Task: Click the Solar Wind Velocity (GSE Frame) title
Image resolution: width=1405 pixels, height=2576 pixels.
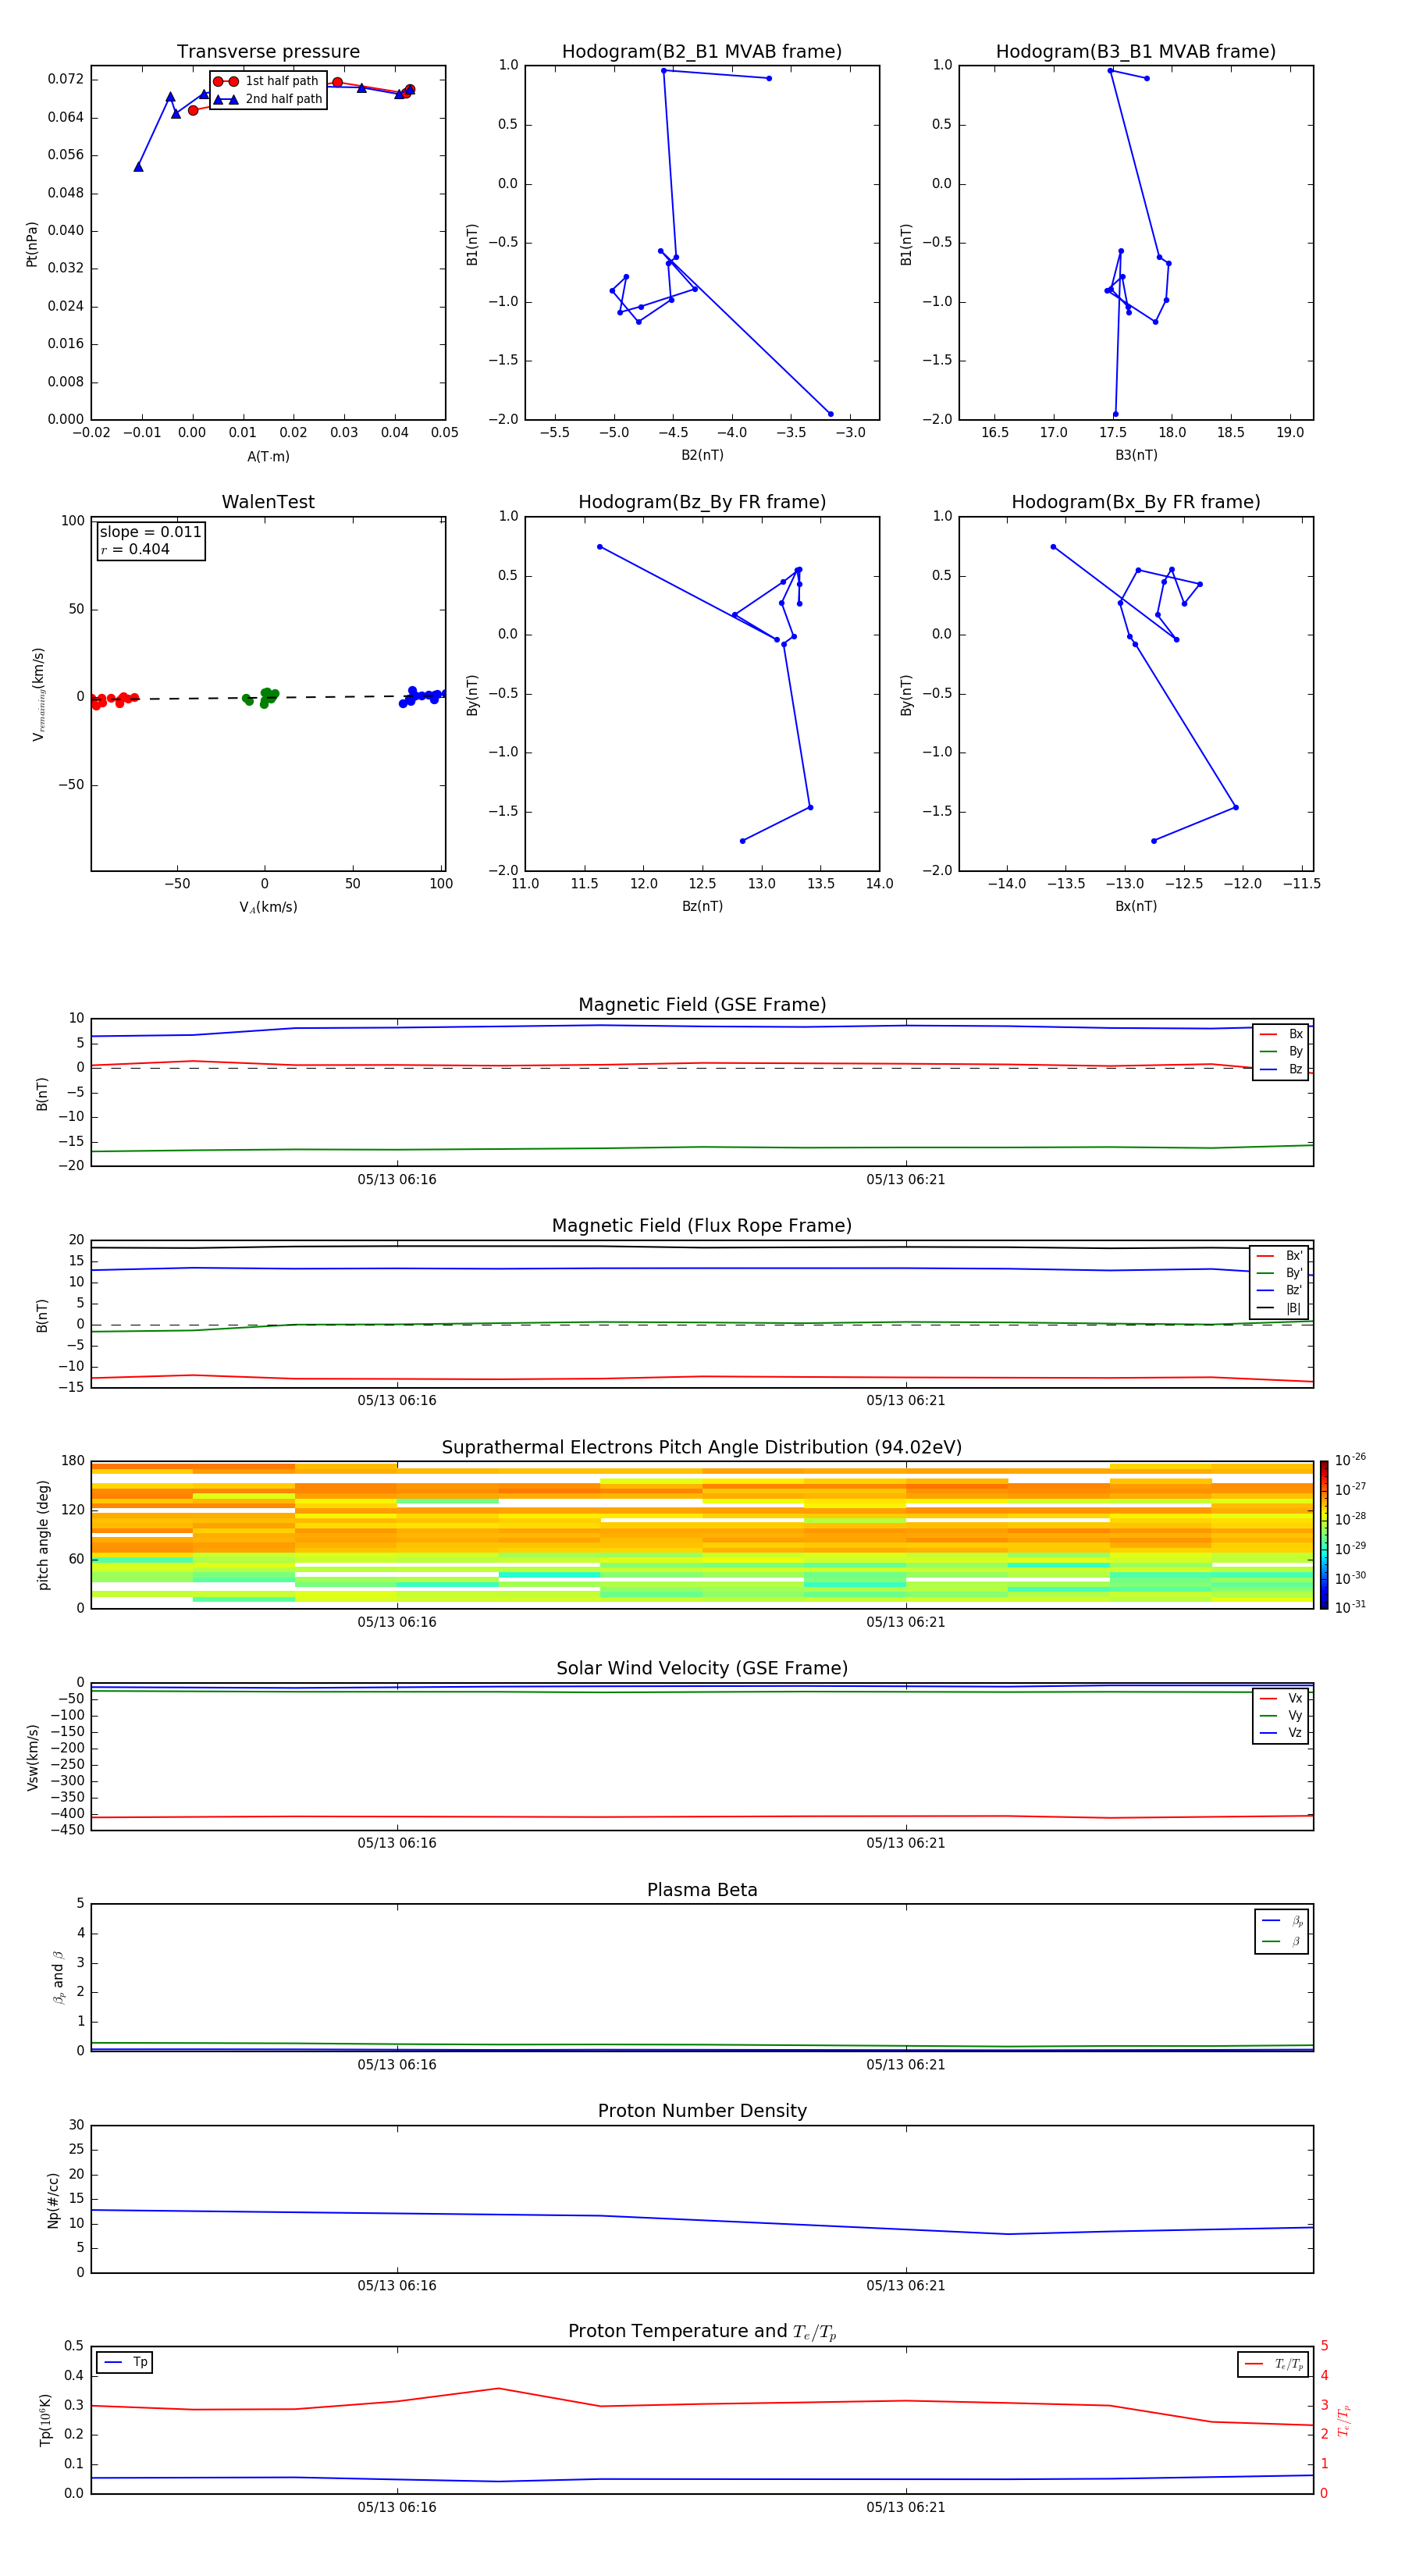Action: pos(702,1669)
